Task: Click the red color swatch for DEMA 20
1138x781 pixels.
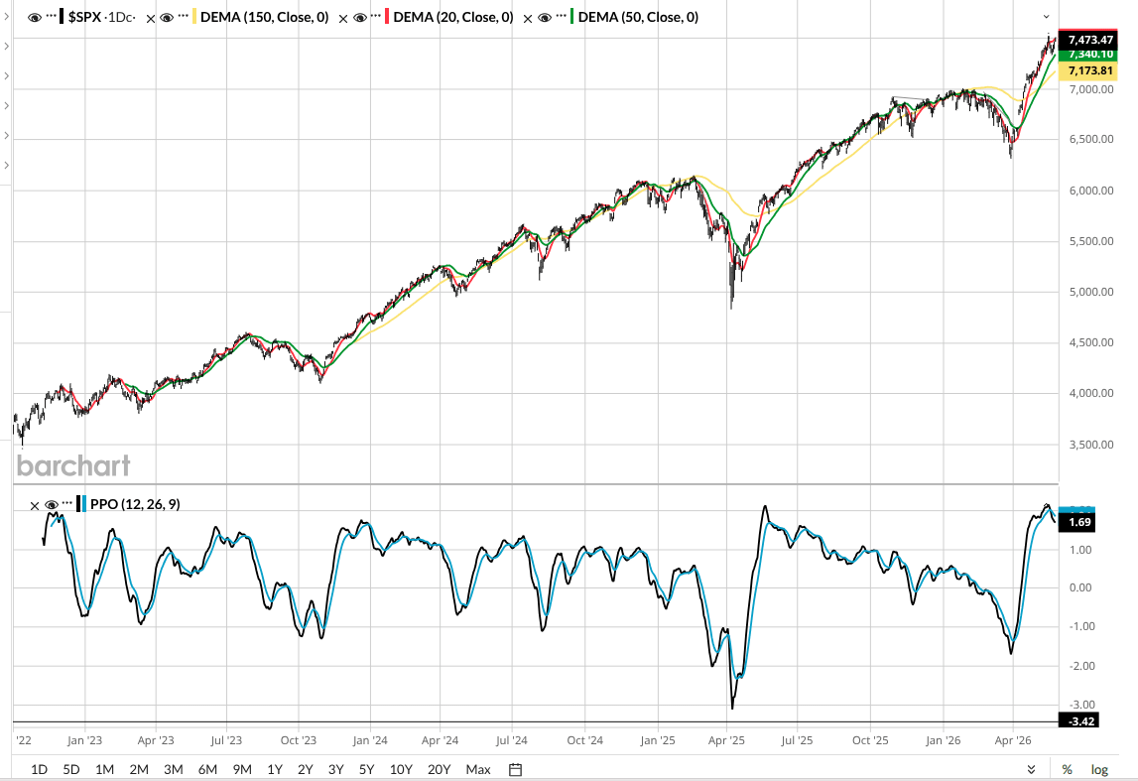Action: 387,17
